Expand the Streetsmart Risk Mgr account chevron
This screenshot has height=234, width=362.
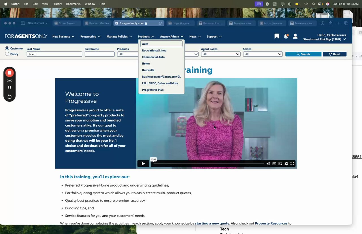tap(344, 39)
